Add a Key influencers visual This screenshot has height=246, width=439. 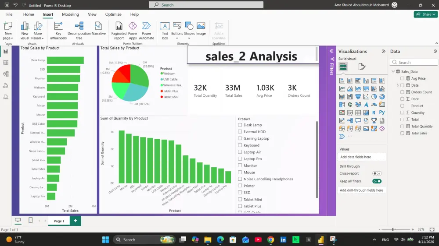[x=58, y=31]
